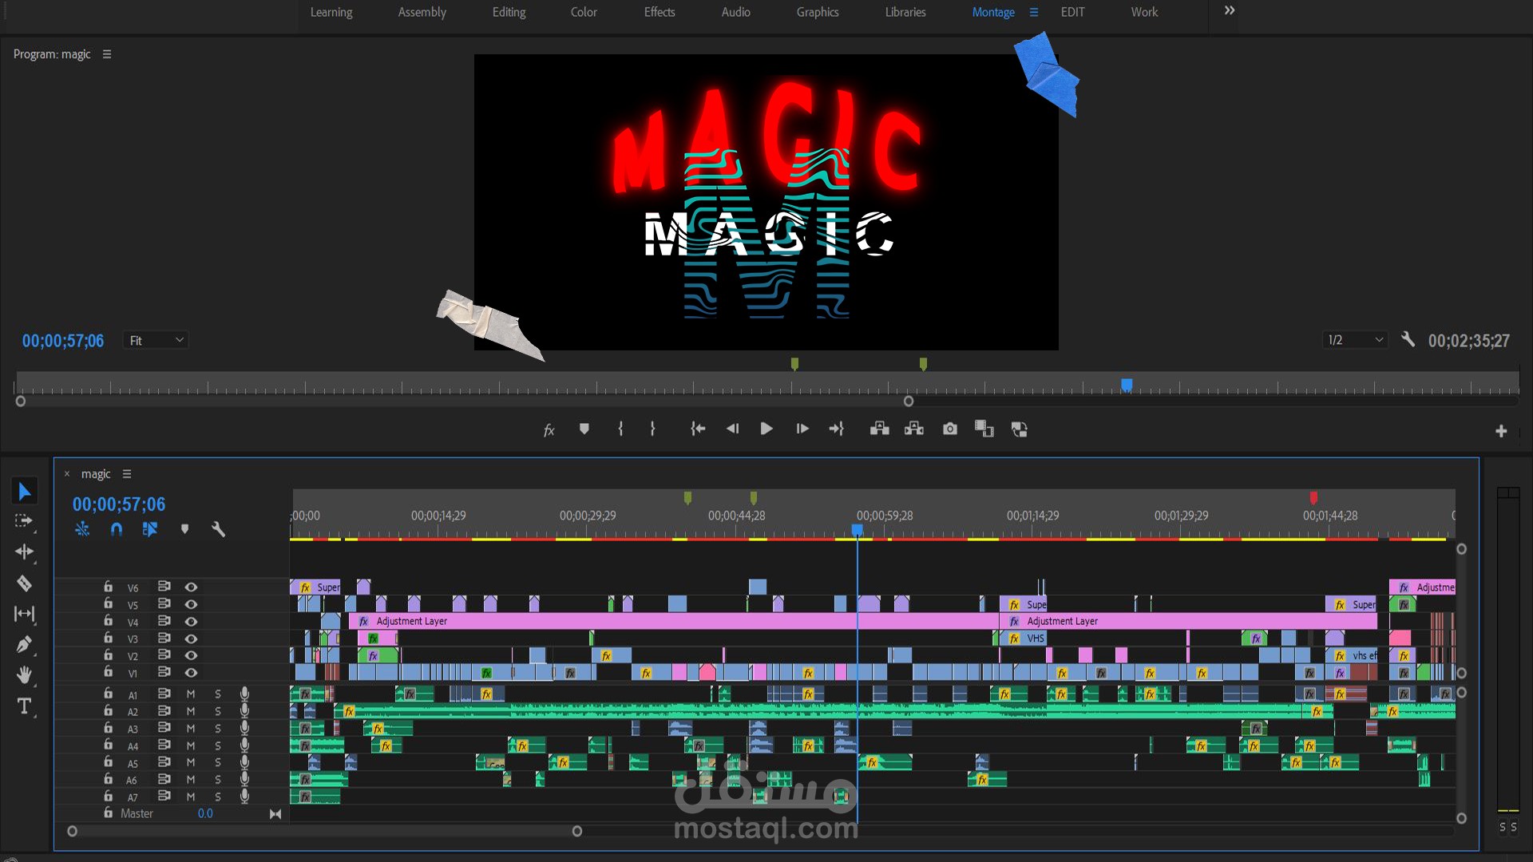This screenshot has width=1533, height=862.
Task: Select the Razor tool
Action: 24,583
